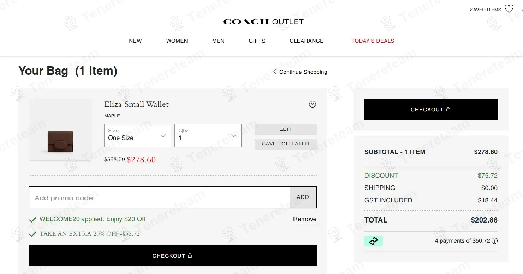Click the Coach Outlet logo
Screen dimensions: 523x274
tap(263, 22)
